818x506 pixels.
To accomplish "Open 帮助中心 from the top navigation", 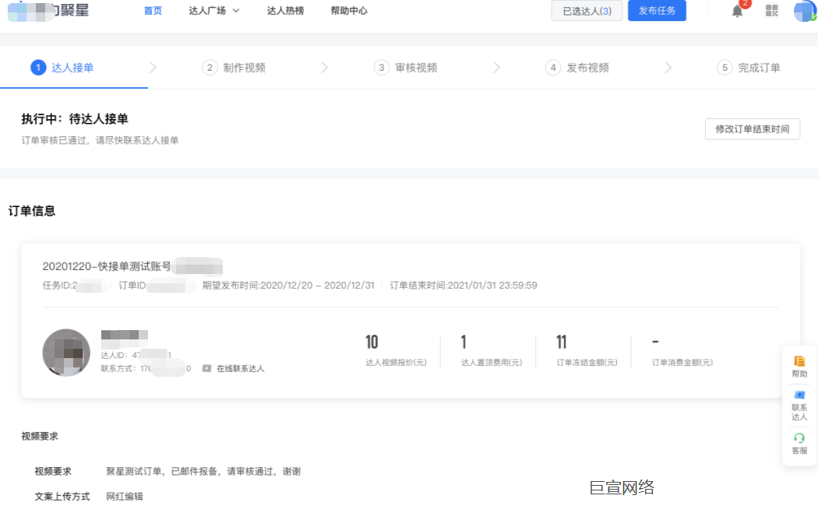I will [348, 11].
